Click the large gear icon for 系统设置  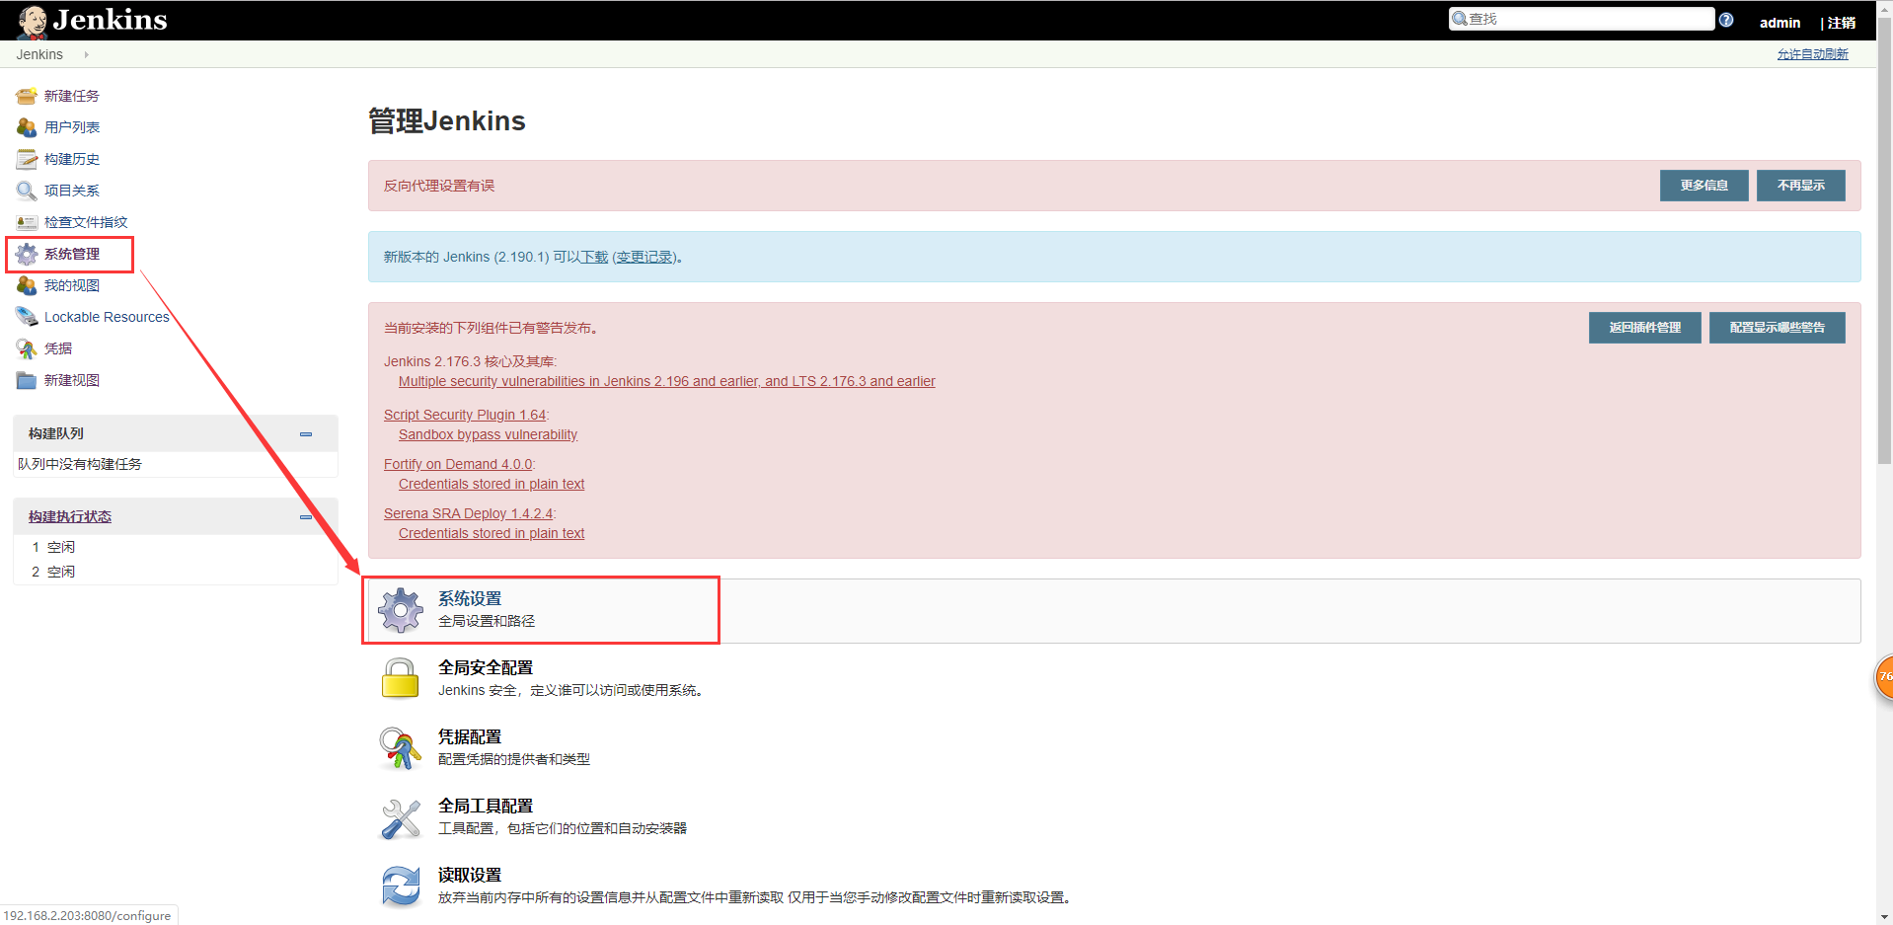[x=401, y=610]
